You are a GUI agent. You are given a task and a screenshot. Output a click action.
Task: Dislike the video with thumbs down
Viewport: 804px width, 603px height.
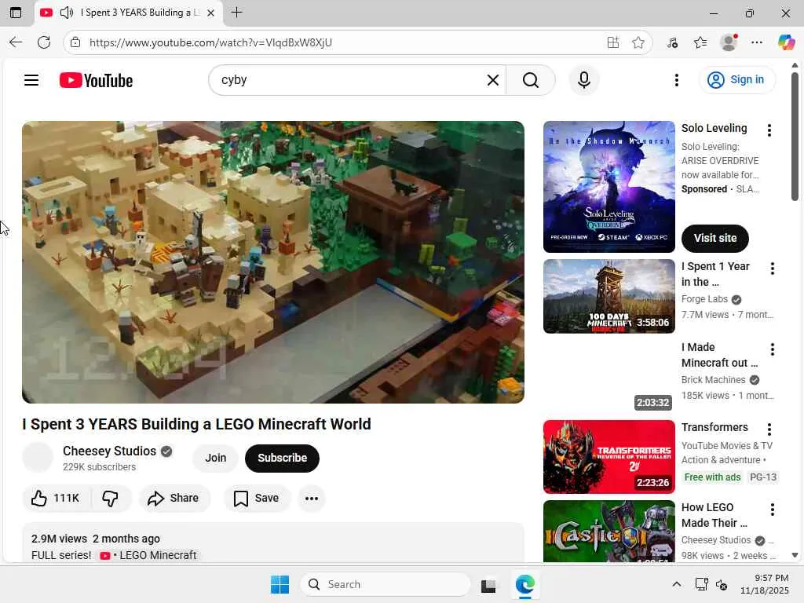click(110, 498)
